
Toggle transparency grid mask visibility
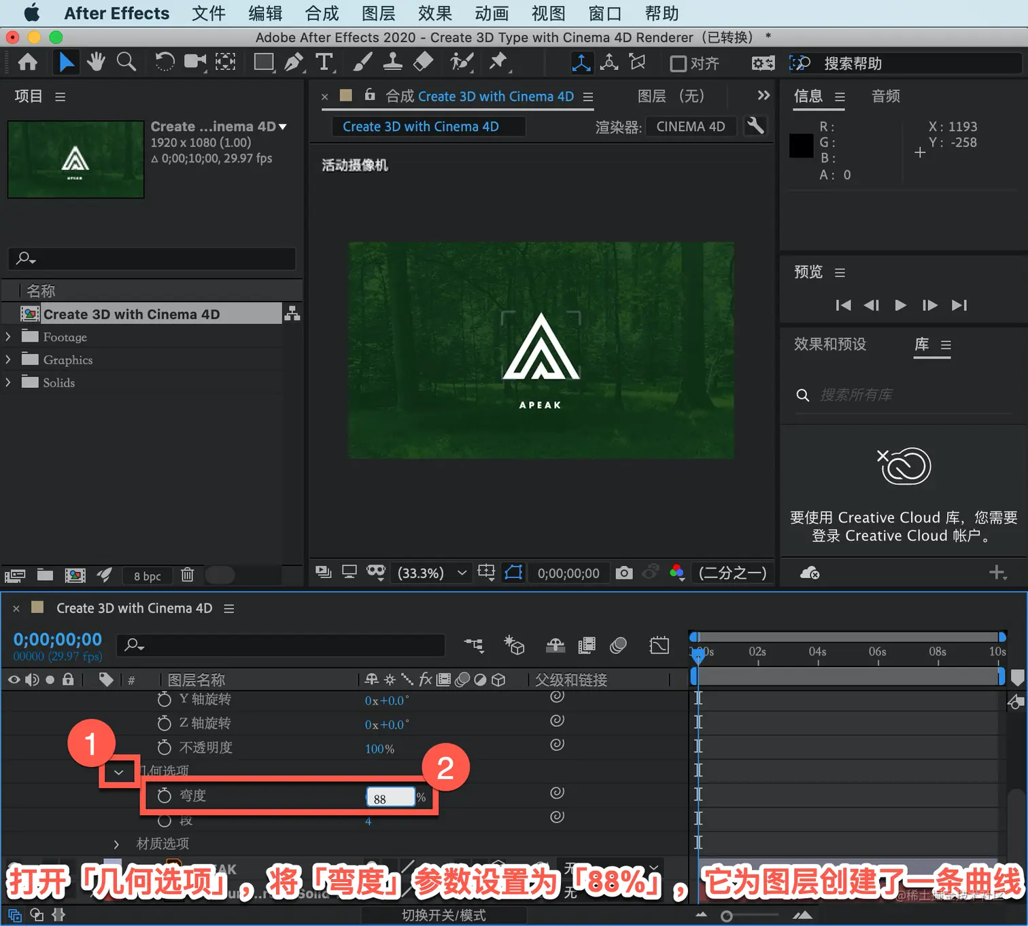(x=513, y=572)
